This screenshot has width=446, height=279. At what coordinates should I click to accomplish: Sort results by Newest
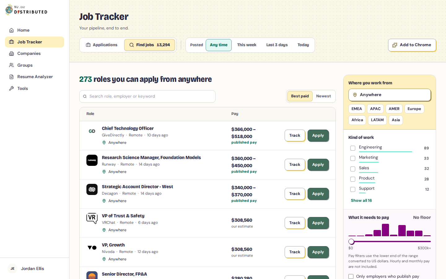[x=323, y=96]
